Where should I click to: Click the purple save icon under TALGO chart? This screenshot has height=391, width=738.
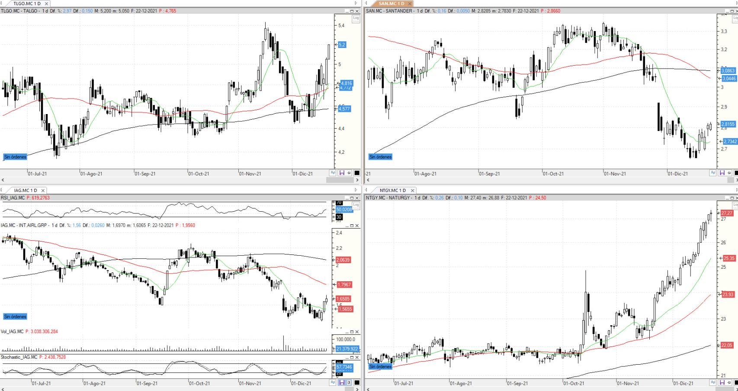[x=341, y=173]
